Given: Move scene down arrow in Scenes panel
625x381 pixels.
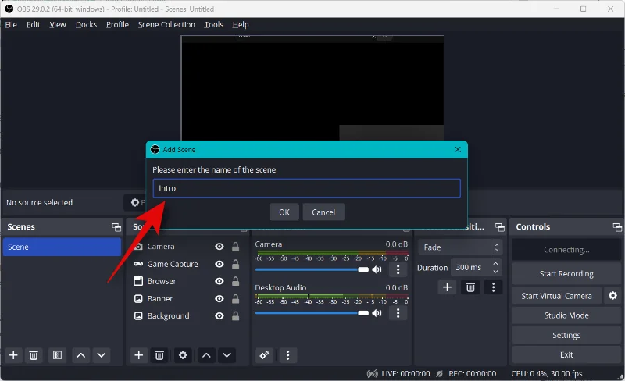Looking at the screenshot, I should [102, 355].
